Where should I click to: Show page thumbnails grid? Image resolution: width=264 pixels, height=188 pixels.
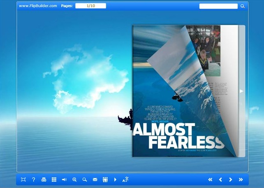point(54,179)
